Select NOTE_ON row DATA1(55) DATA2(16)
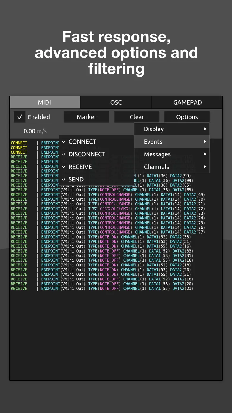This screenshot has height=413, width=232. click(101, 246)
